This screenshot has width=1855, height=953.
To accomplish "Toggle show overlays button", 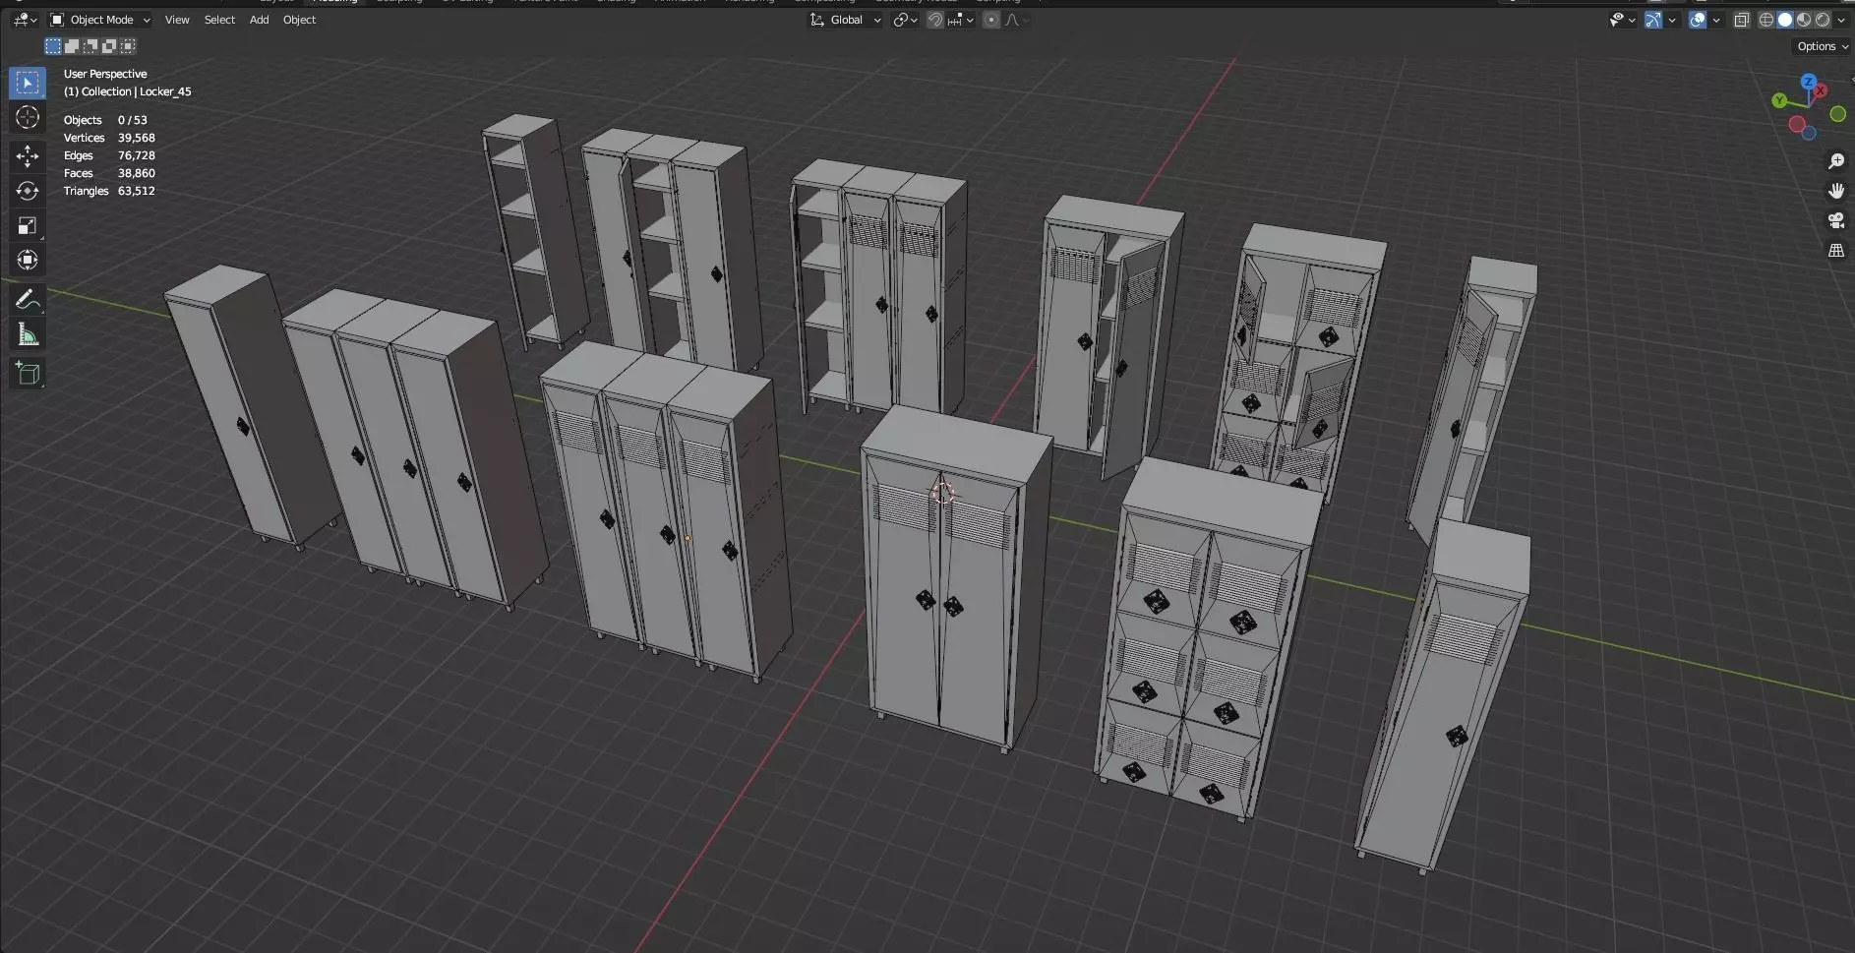I will click(1698, 20).
